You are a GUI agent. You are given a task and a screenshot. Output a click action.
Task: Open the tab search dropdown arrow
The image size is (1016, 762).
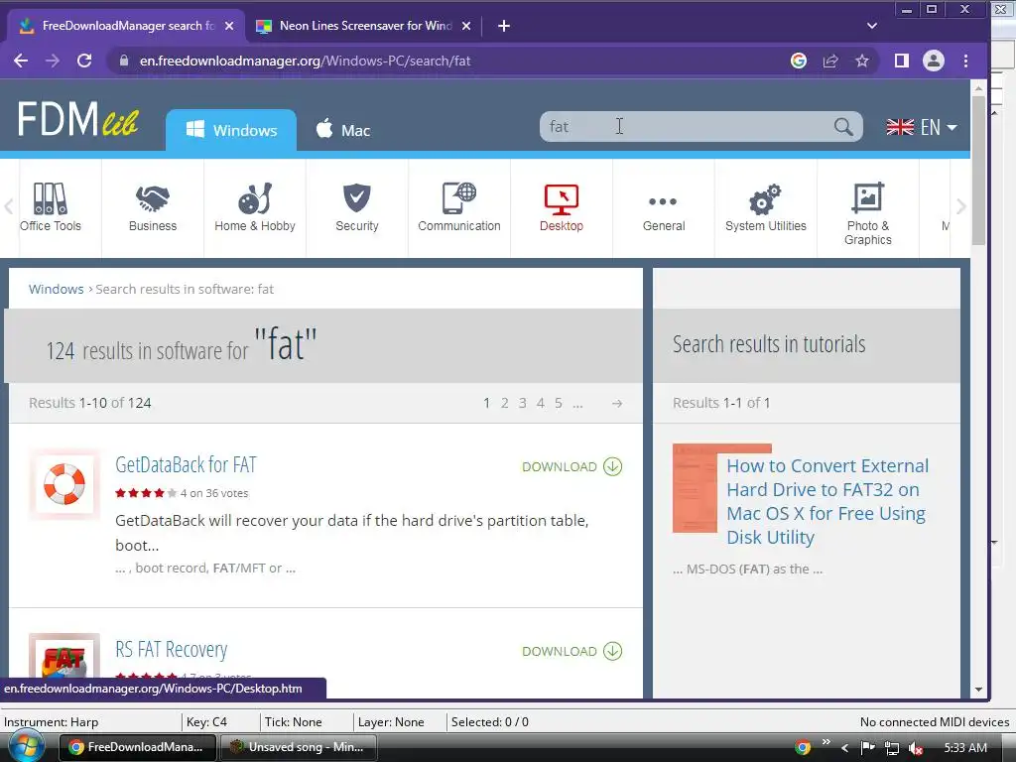coord(871,26)
